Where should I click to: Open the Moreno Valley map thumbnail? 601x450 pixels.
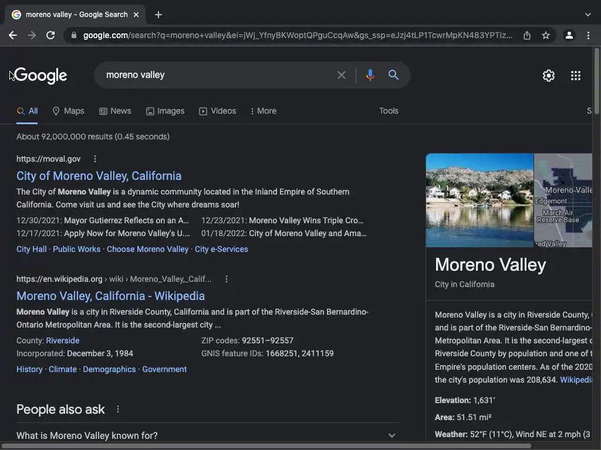point(563,200)
